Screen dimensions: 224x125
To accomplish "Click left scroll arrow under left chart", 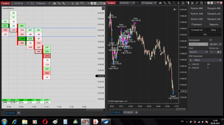I will coord(3,110).
